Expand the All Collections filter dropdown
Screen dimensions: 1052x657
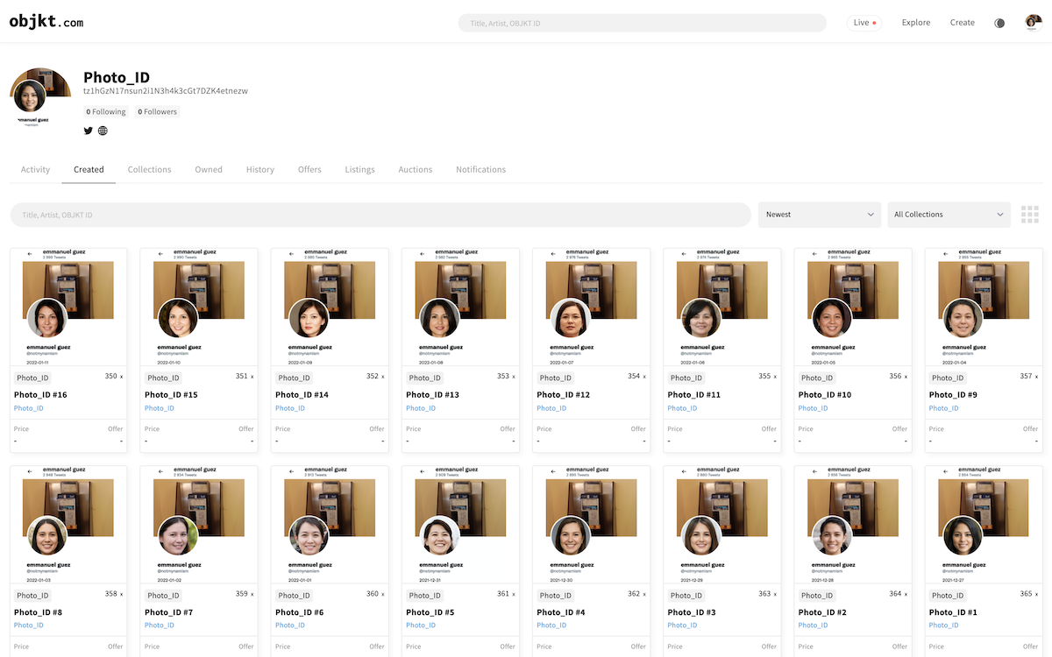click(949, 215)
